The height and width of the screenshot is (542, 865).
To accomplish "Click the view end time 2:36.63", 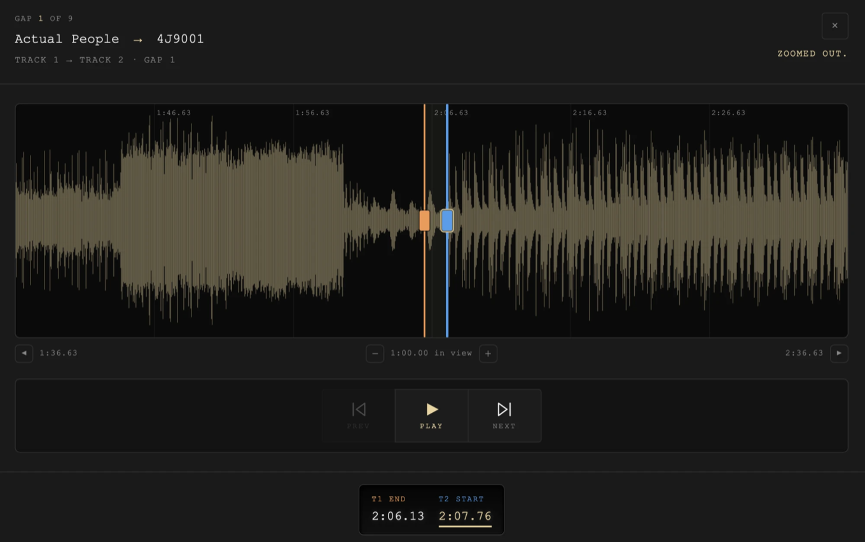I will (x=805, y=353).
